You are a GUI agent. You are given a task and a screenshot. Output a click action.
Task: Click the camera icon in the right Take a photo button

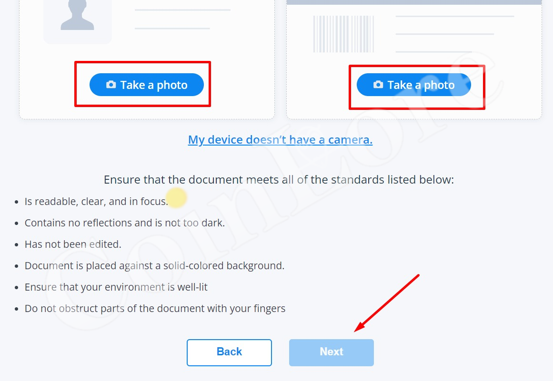pos(378,85)
